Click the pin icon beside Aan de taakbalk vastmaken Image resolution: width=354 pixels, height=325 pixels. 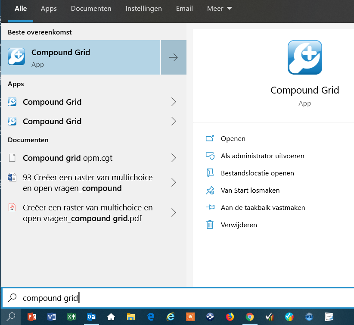[210, 207]
